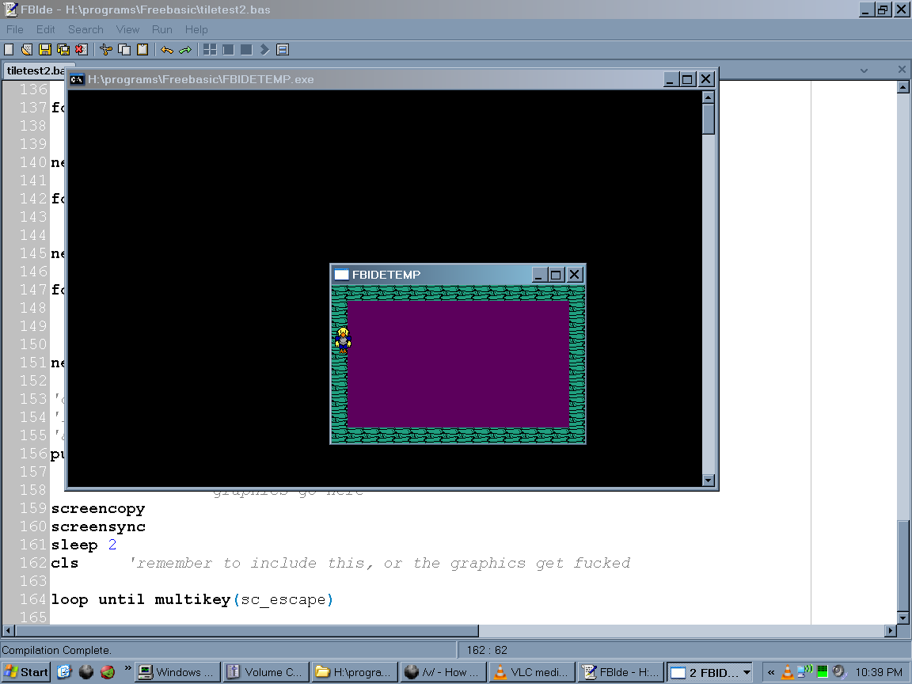Click editor vertical scroll down arrow
This screenshot has width=912, height=684.
click(x=902, y=617)
